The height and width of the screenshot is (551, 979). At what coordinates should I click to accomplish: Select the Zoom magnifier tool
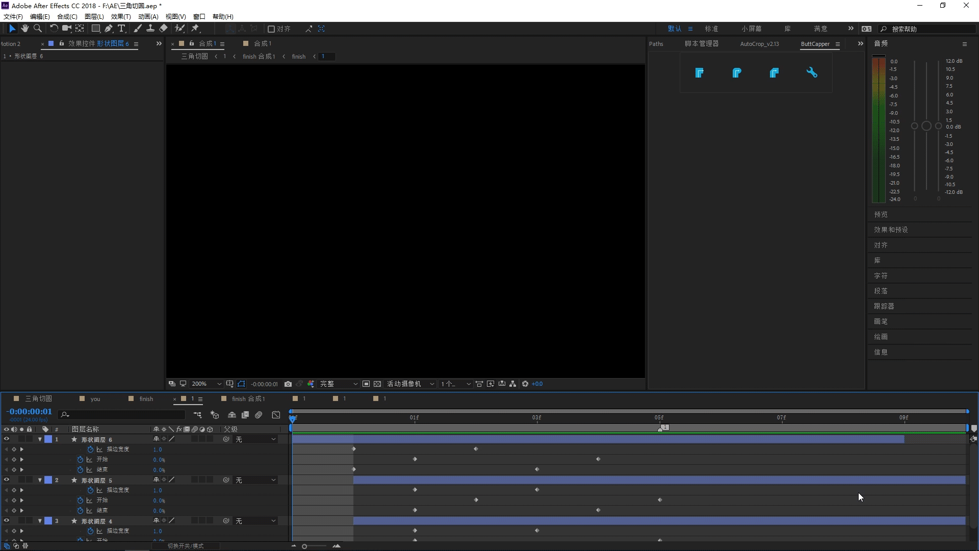tap(37, 29)
